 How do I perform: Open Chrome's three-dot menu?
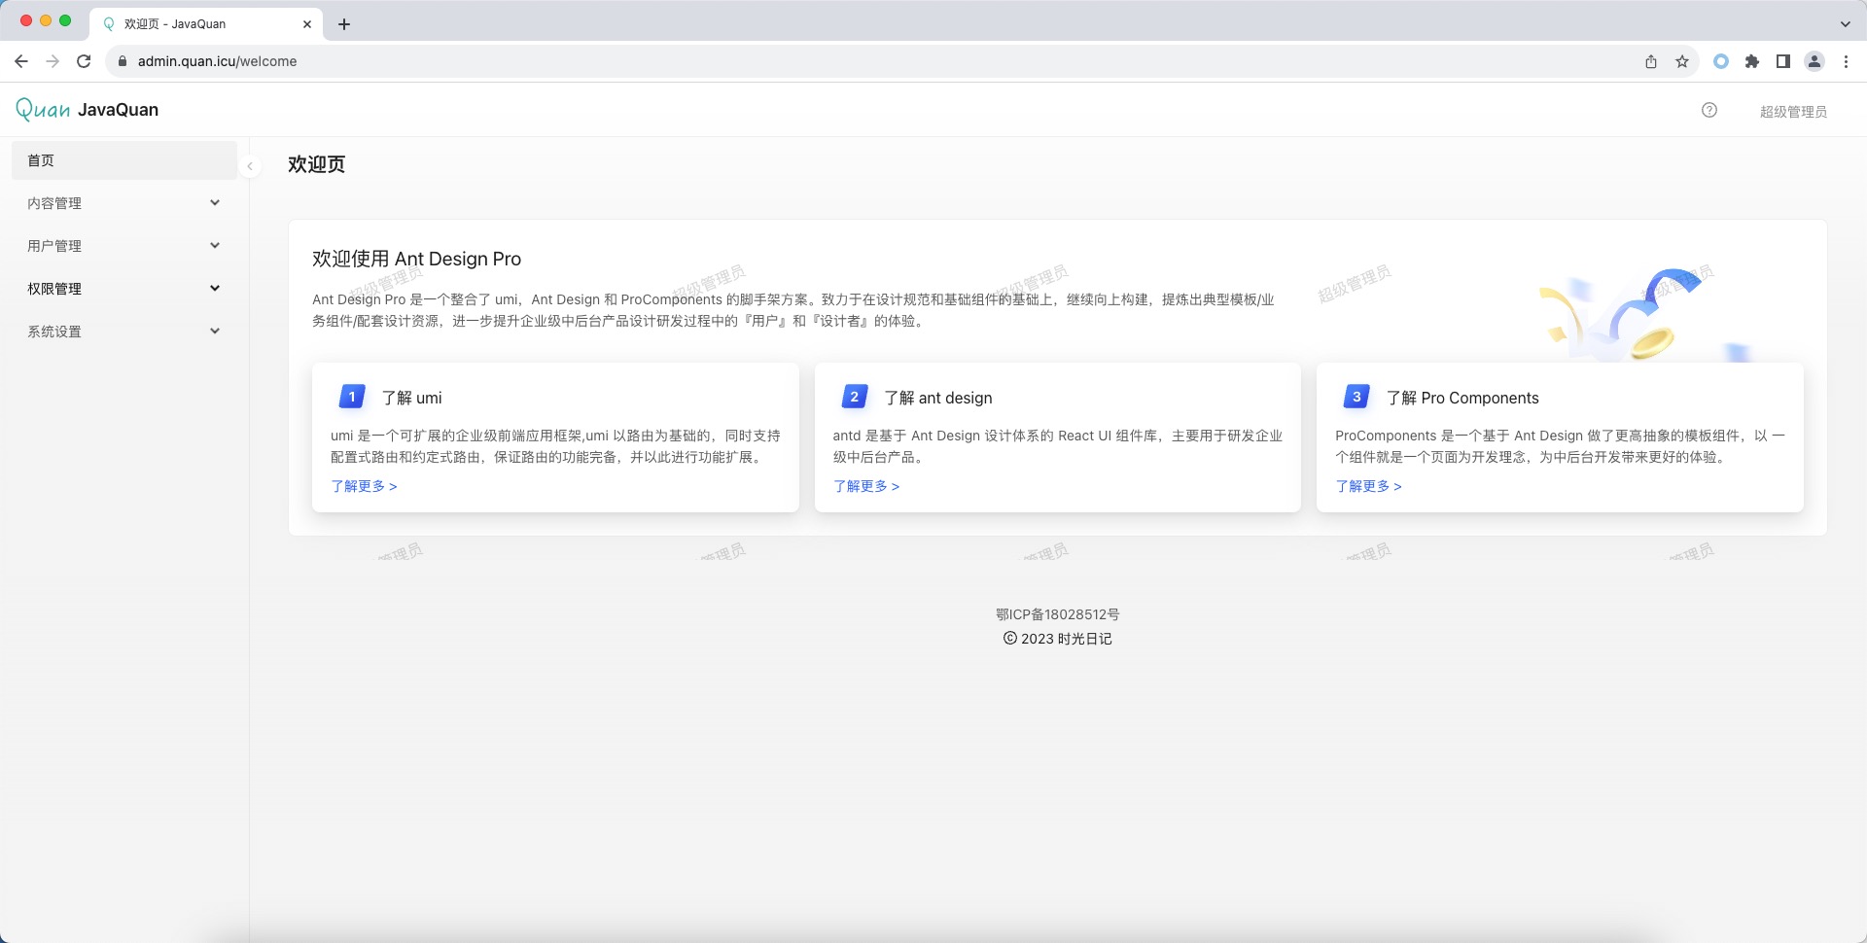(1846, 61)
